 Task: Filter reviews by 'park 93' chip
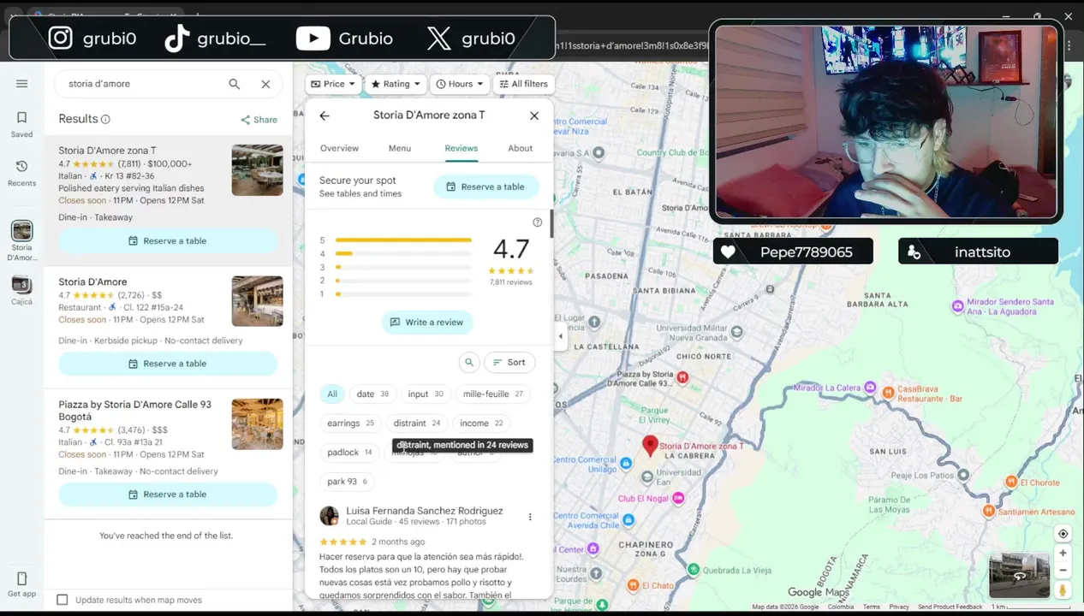click(347, 482)
